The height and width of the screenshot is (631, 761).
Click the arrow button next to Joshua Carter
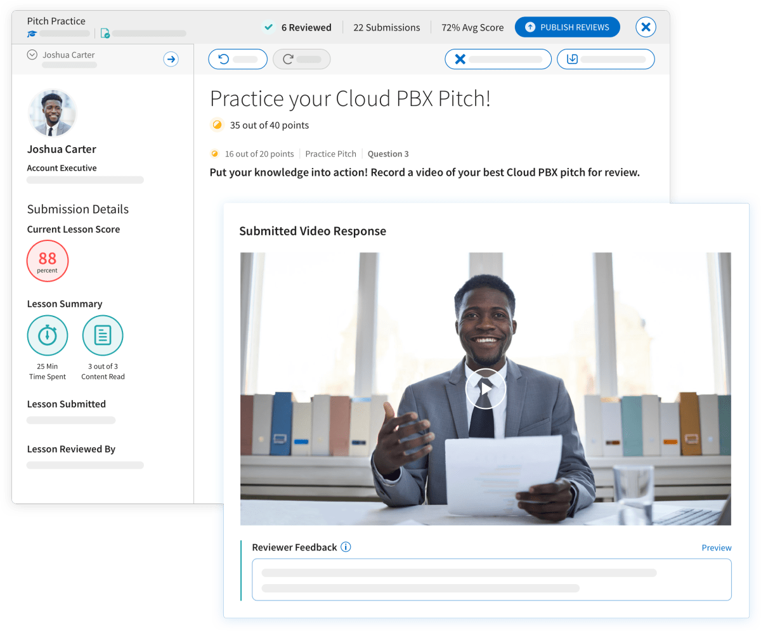pyautogui.click(x=171, y=59)
